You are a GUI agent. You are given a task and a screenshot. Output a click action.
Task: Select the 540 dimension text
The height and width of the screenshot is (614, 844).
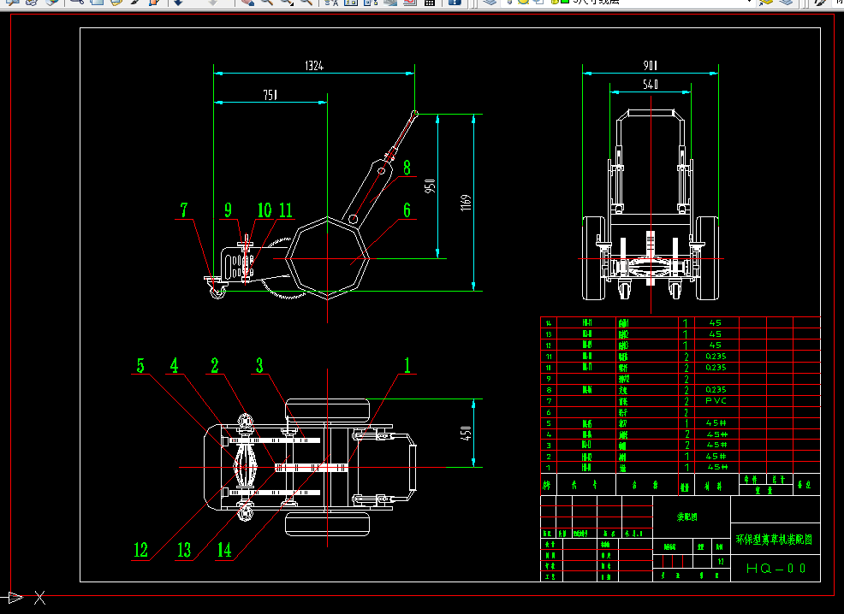click(651, 85)
